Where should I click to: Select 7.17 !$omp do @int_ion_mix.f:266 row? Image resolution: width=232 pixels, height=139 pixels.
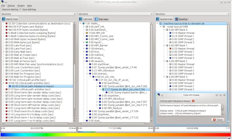(x=125, y=89)
